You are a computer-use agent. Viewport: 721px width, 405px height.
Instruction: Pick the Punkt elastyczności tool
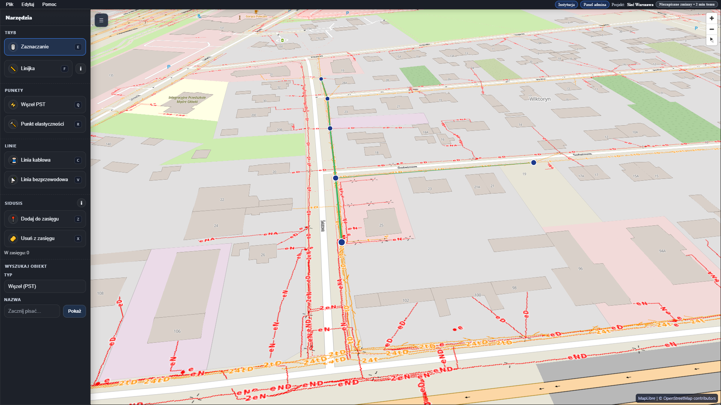tap(45, 124)
